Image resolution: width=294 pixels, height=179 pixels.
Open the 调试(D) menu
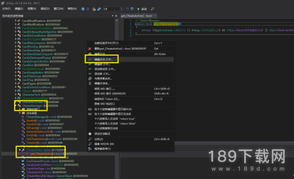pos(45,9)
